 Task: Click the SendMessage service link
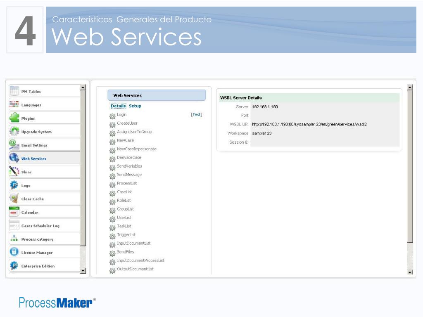[x=129, y=175]
